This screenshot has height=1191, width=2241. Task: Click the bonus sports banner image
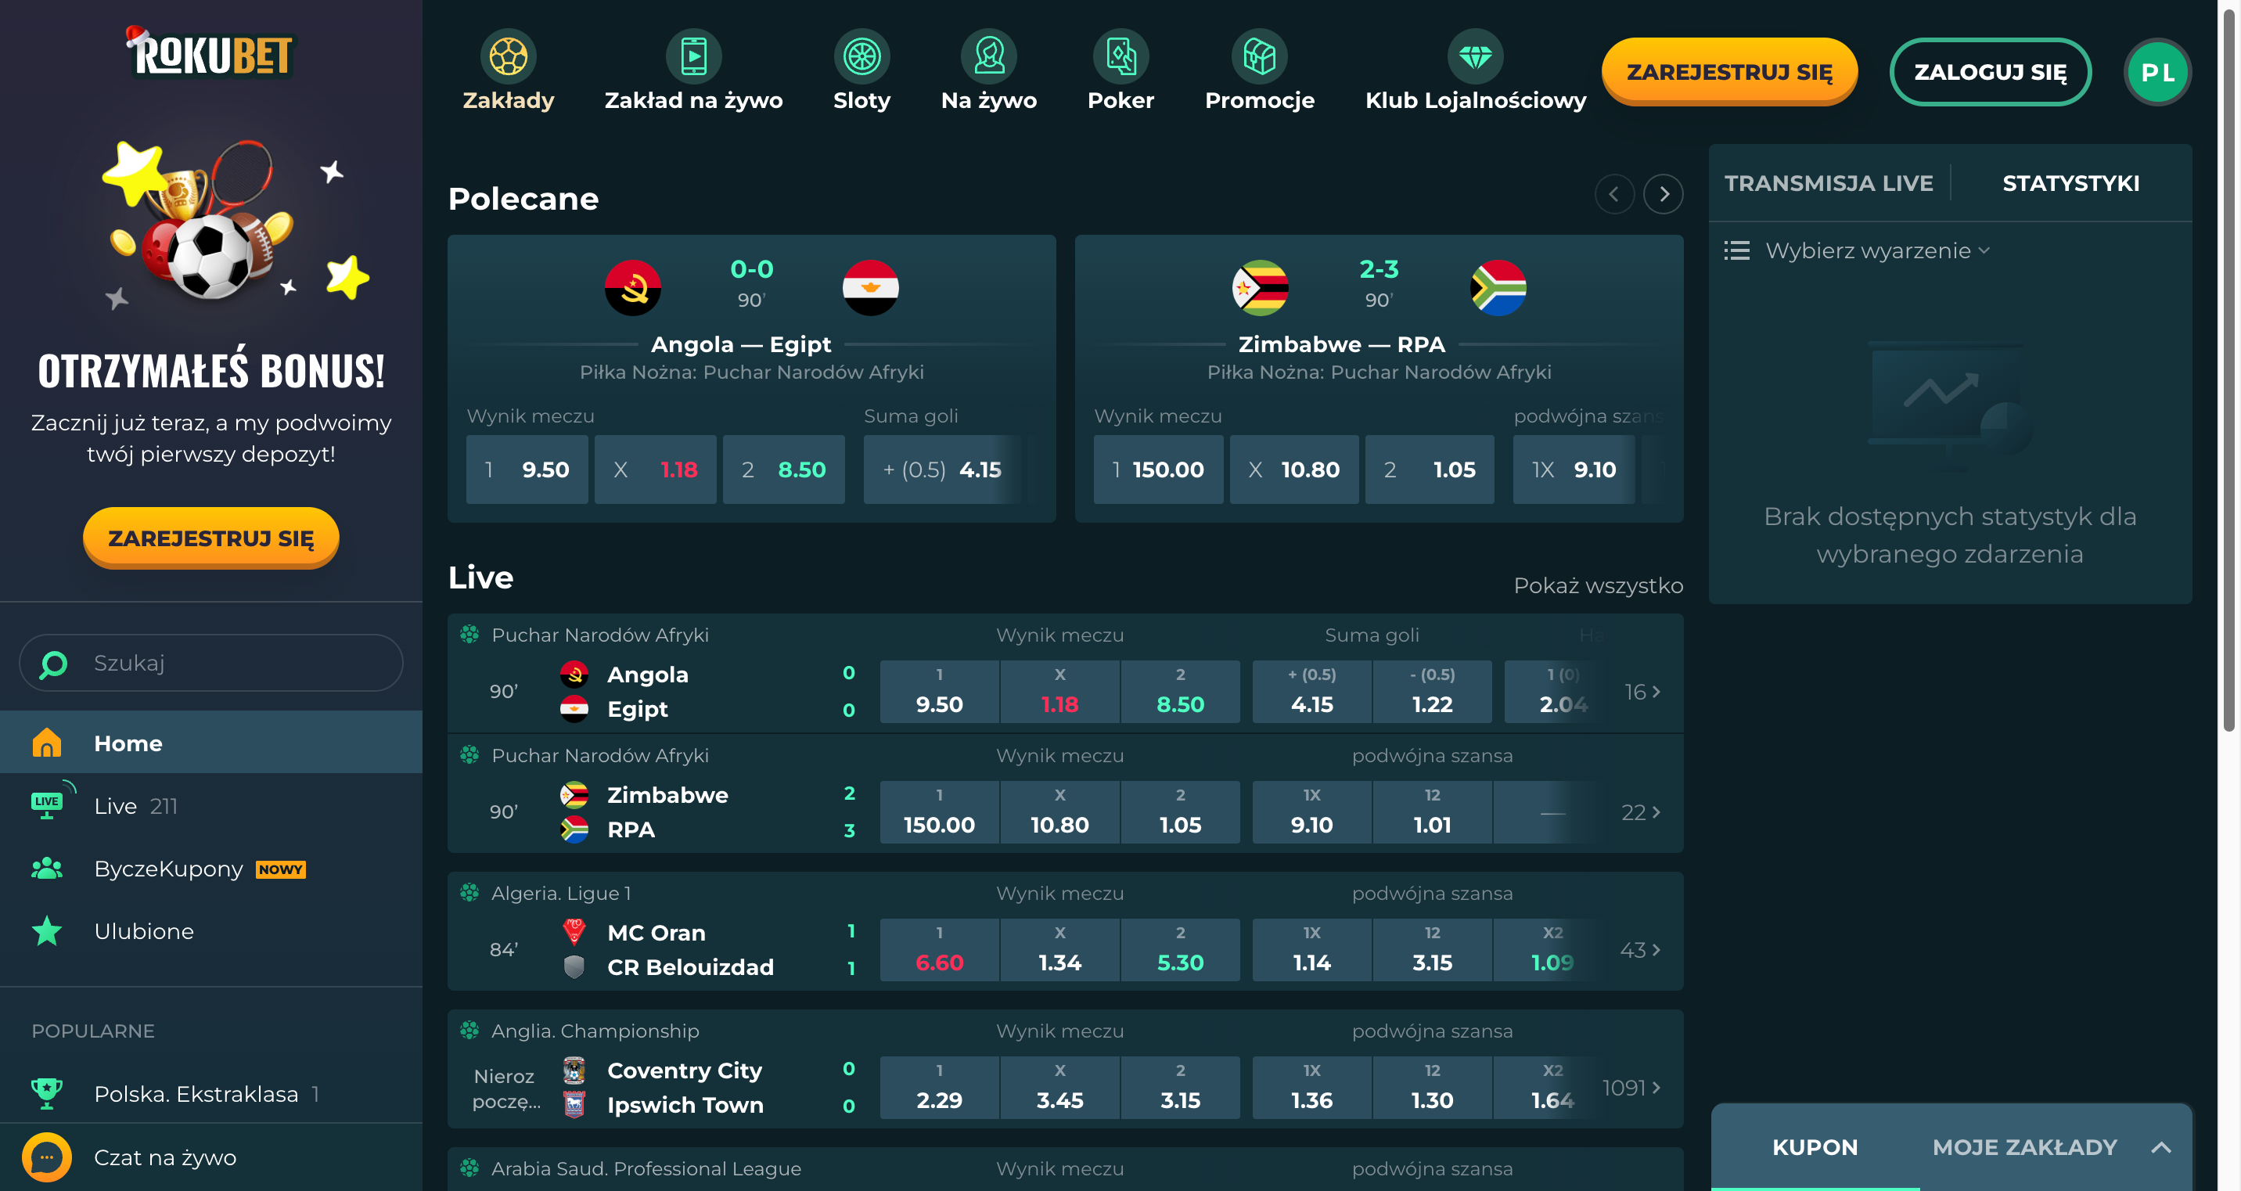(236, 224)
